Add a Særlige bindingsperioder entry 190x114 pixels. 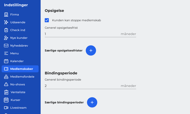[x=92, y=102]
